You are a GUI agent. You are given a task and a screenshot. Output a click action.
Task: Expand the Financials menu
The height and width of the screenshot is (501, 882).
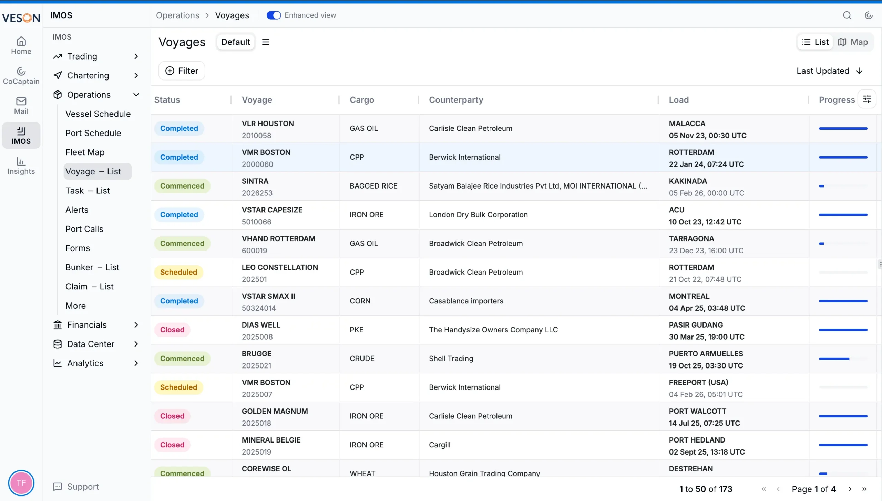point(136,325)
